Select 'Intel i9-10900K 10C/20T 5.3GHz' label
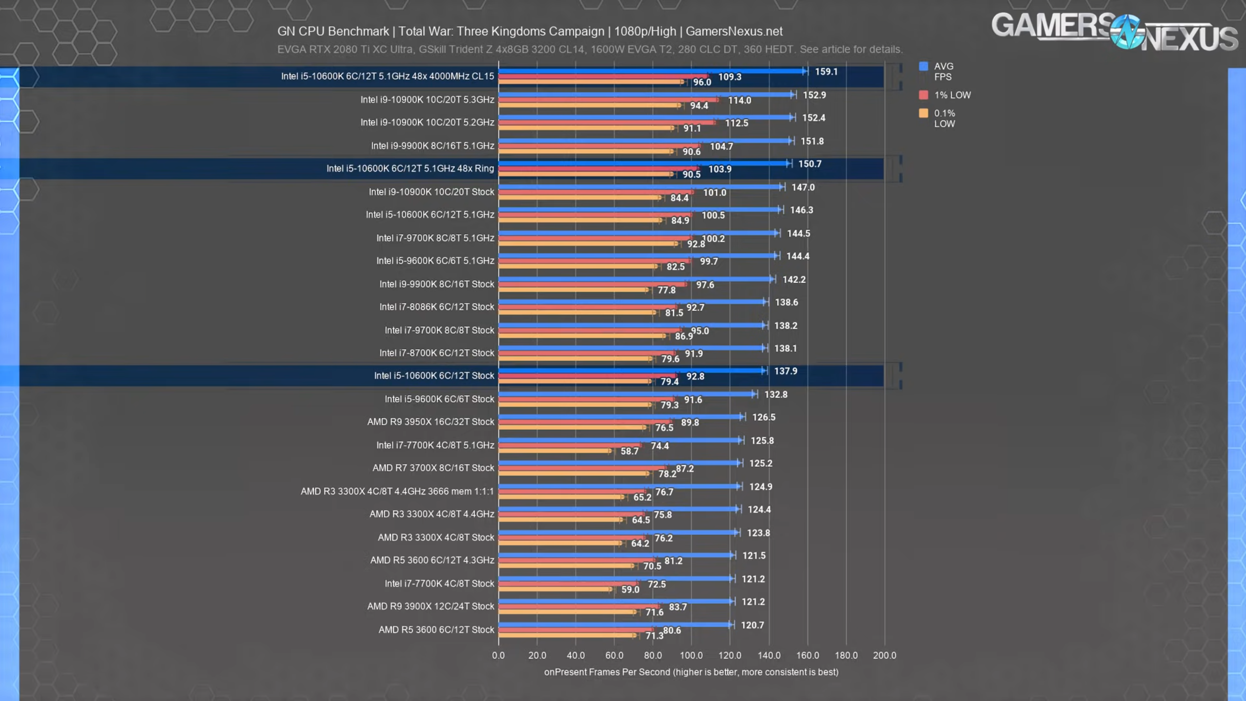 pyautogui.click(x=427, y=100)
